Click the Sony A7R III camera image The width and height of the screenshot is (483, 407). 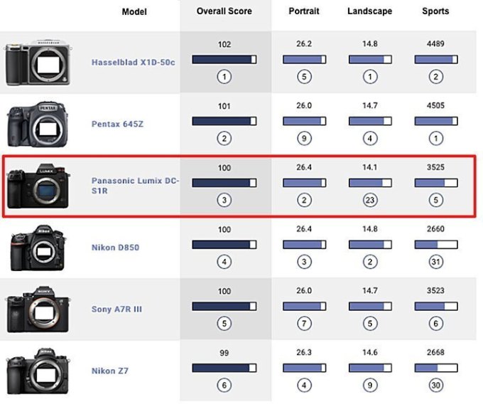(x=38, y=310)
